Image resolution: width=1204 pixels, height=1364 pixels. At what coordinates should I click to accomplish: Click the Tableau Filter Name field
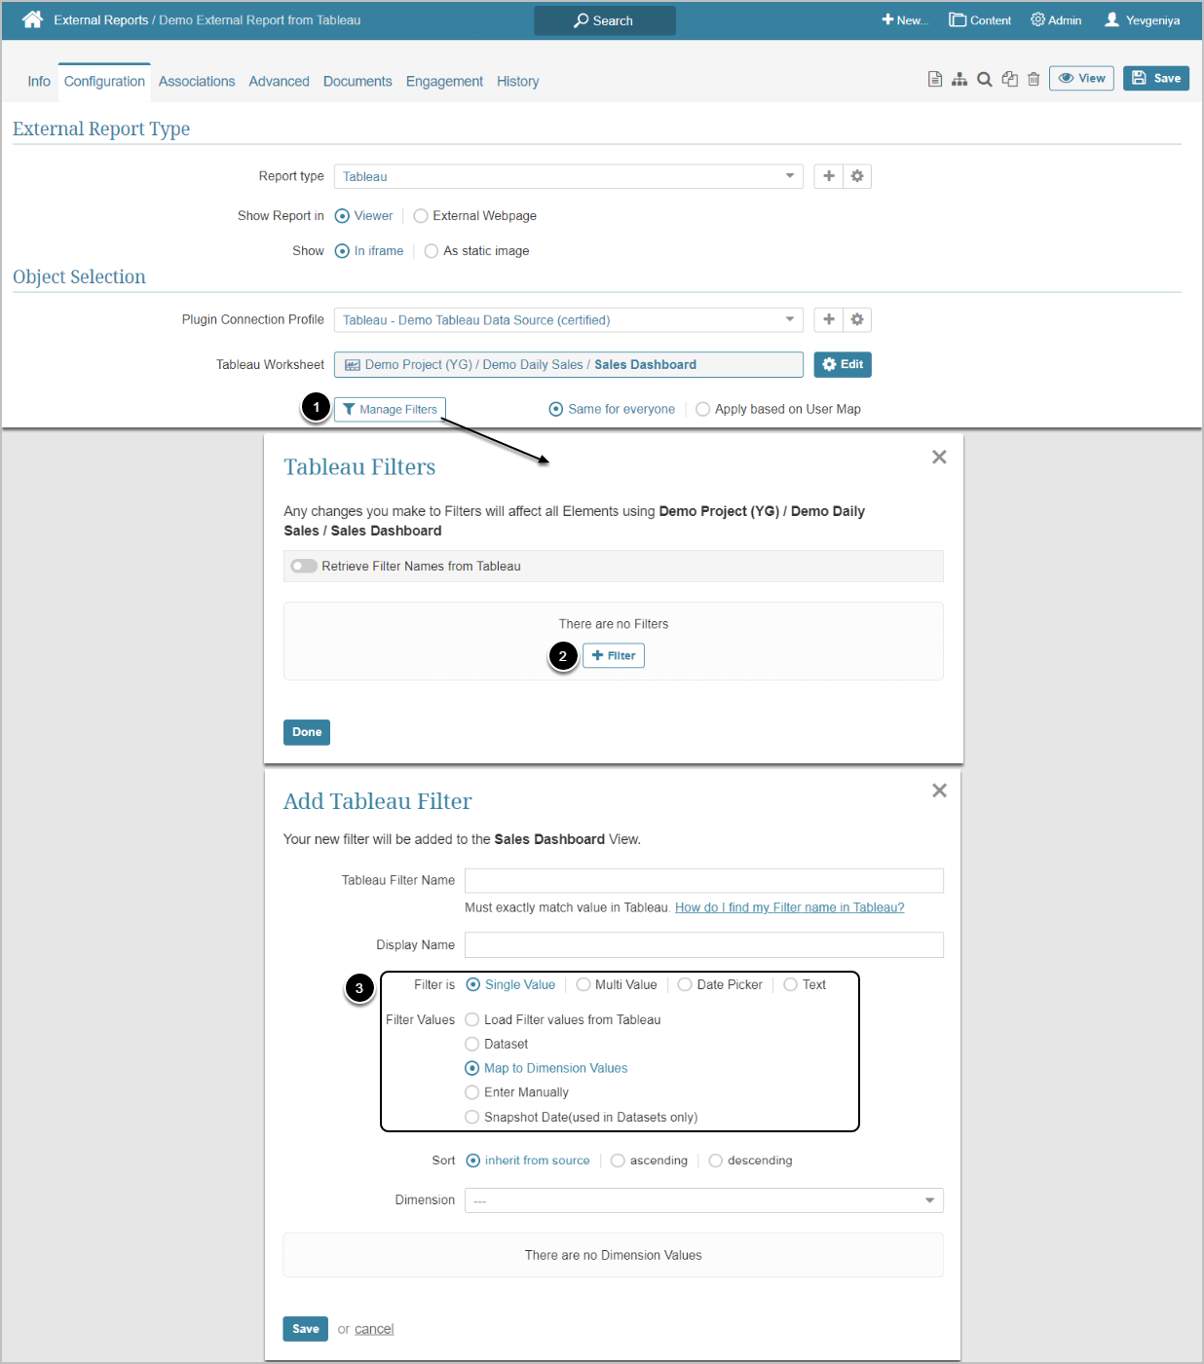coord(704,880)
